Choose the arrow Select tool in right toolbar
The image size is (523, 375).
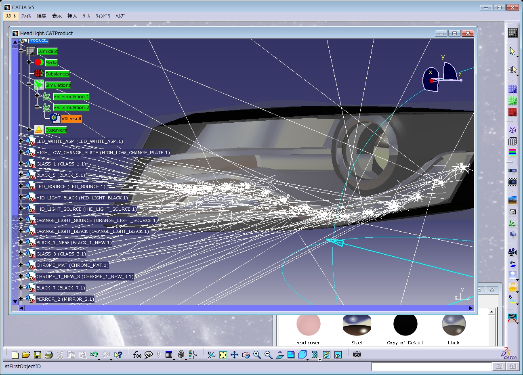(x=512, y=51)
